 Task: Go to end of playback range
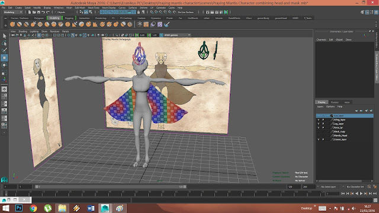click(375, 193)
